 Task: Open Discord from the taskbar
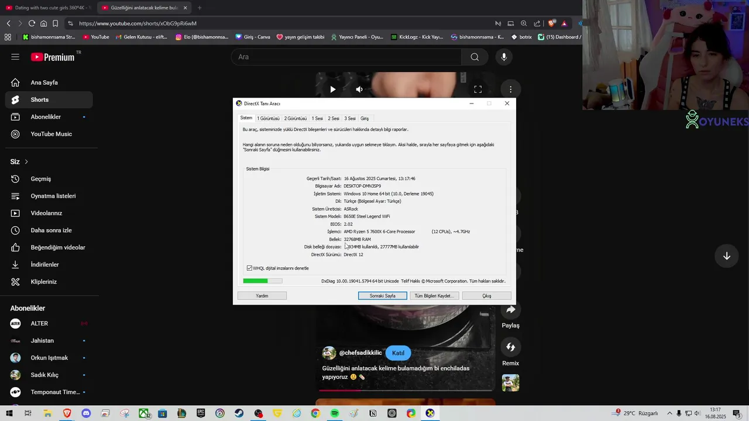pos(86,413)
